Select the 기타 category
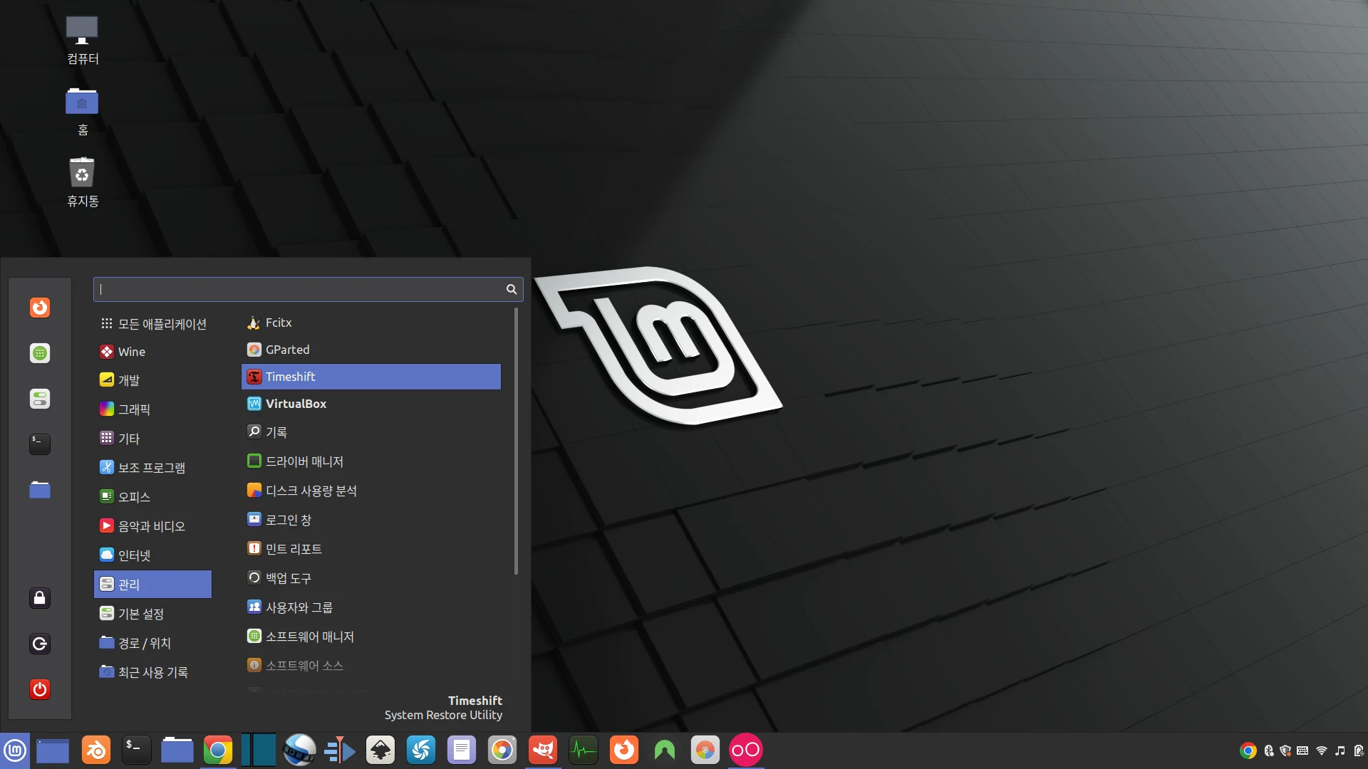 153,439
